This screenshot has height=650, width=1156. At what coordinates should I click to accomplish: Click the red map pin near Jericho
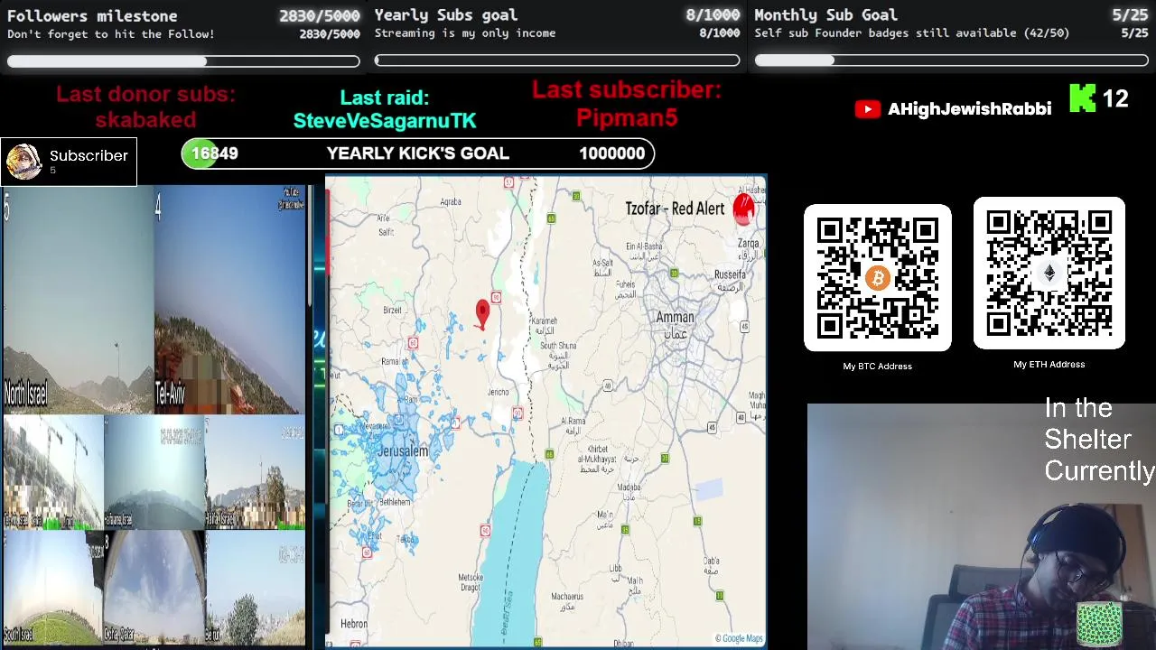(482, 313)
